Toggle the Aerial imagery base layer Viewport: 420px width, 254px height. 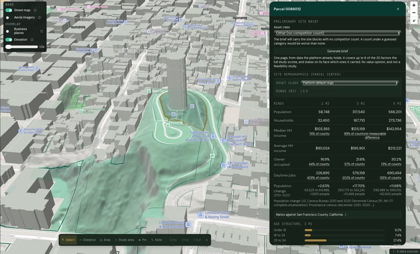(x=9, y=17)
